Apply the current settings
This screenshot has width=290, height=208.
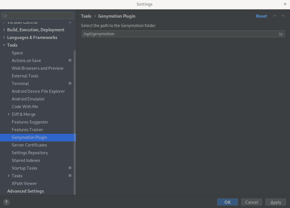point(275,202)
